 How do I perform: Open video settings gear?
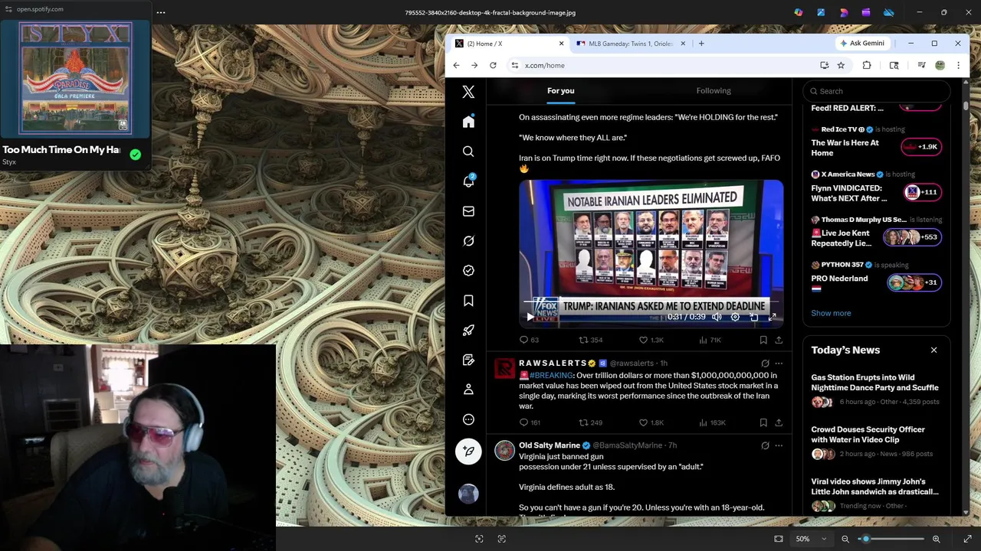(735, 317)
